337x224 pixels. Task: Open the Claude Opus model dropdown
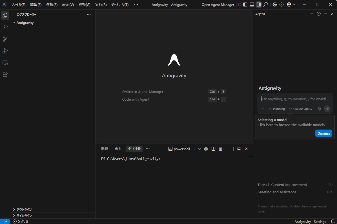(x=301, y=109)
